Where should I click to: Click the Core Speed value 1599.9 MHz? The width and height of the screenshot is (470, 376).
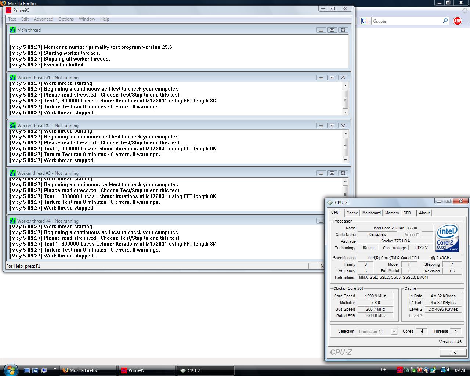coord(375,296)
